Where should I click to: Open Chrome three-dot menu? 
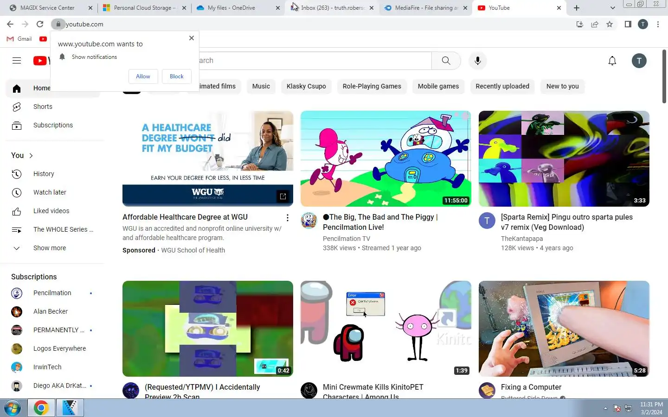(658, 24)
